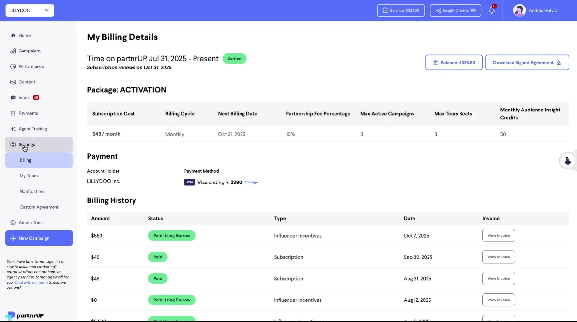Viewport: 577px width, 322px height.
Task: View Invoice for the Oct 7, 2025 payment
Action: coord(498,235)
